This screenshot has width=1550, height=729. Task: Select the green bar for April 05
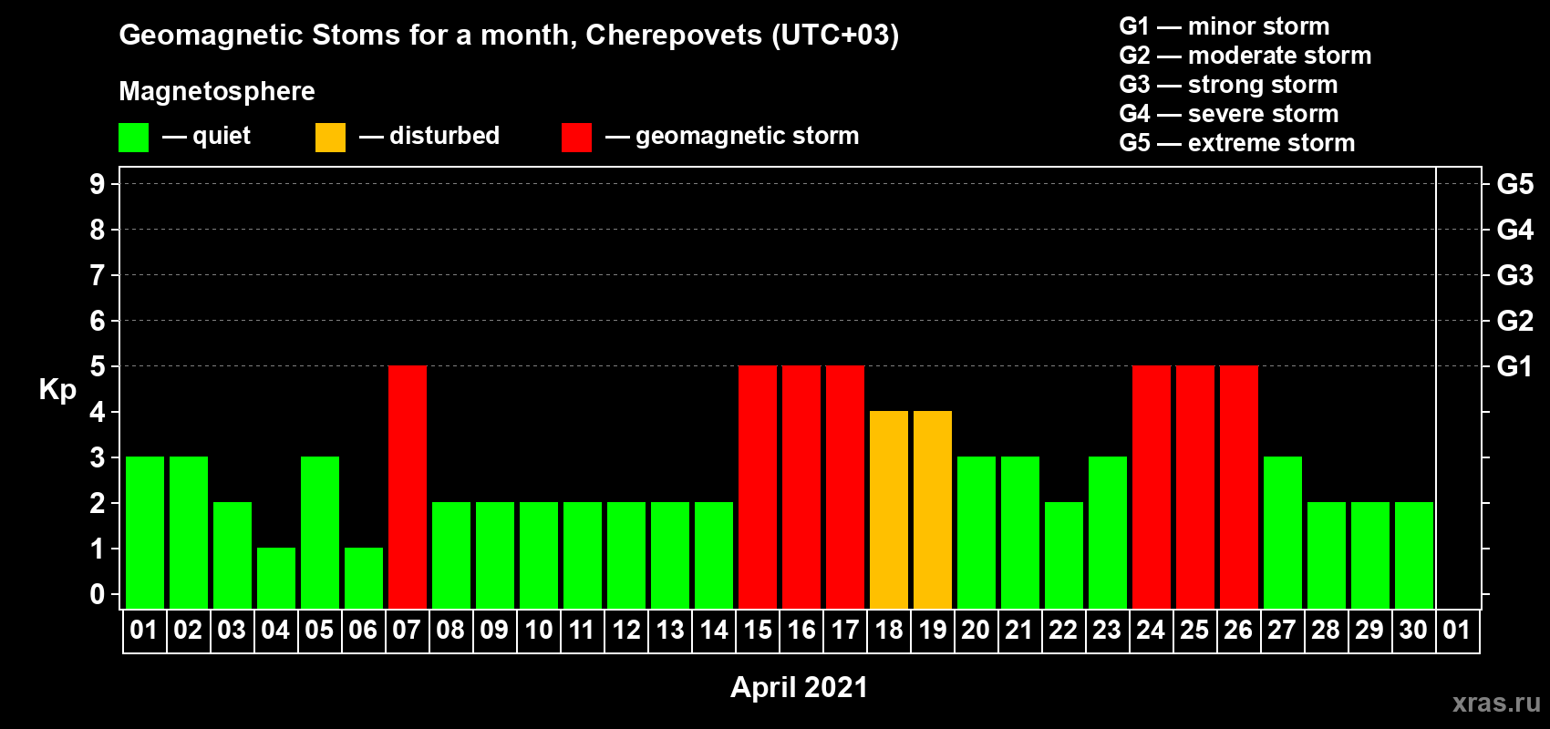pyautogui.click(x=320, y=533)
